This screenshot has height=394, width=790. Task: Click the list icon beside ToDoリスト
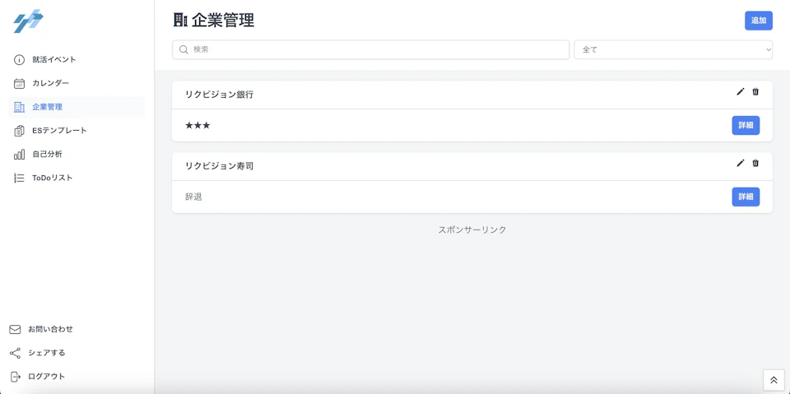(19, 178)
